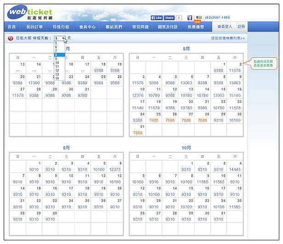Select 5 days in the dropdown list
Viewport: 283px width, 244px height.
pos(57,43)
